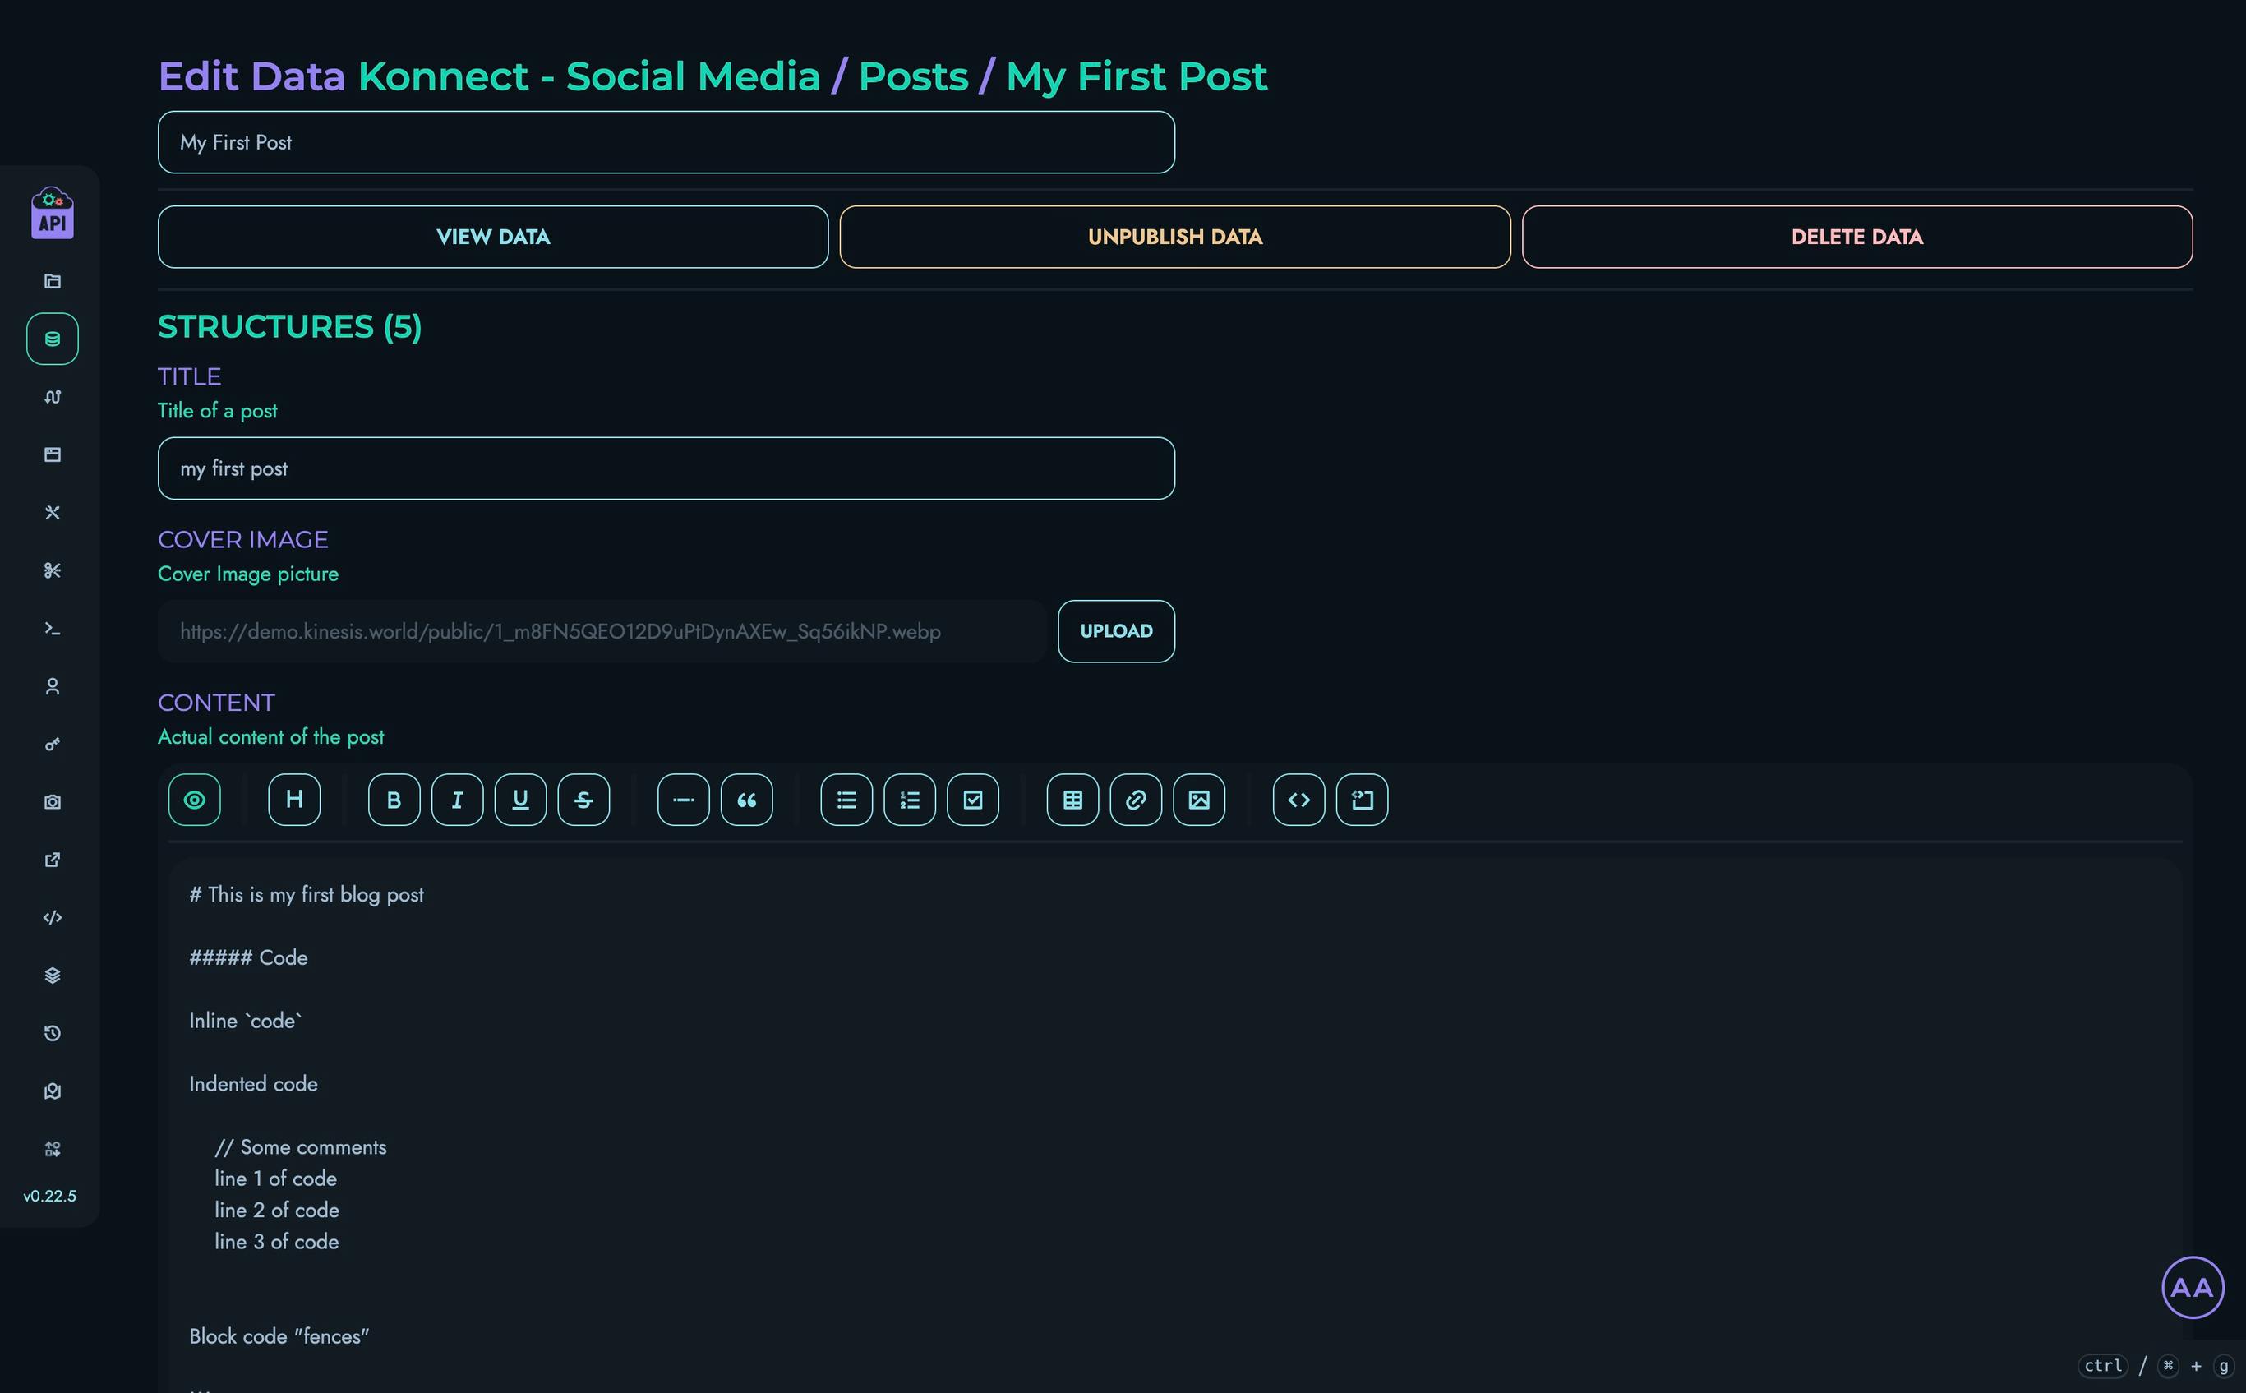Click the VIEW DATA button
This screenshot has height=1393, width=2246.
pyautogui.click(x=493, y=237)
